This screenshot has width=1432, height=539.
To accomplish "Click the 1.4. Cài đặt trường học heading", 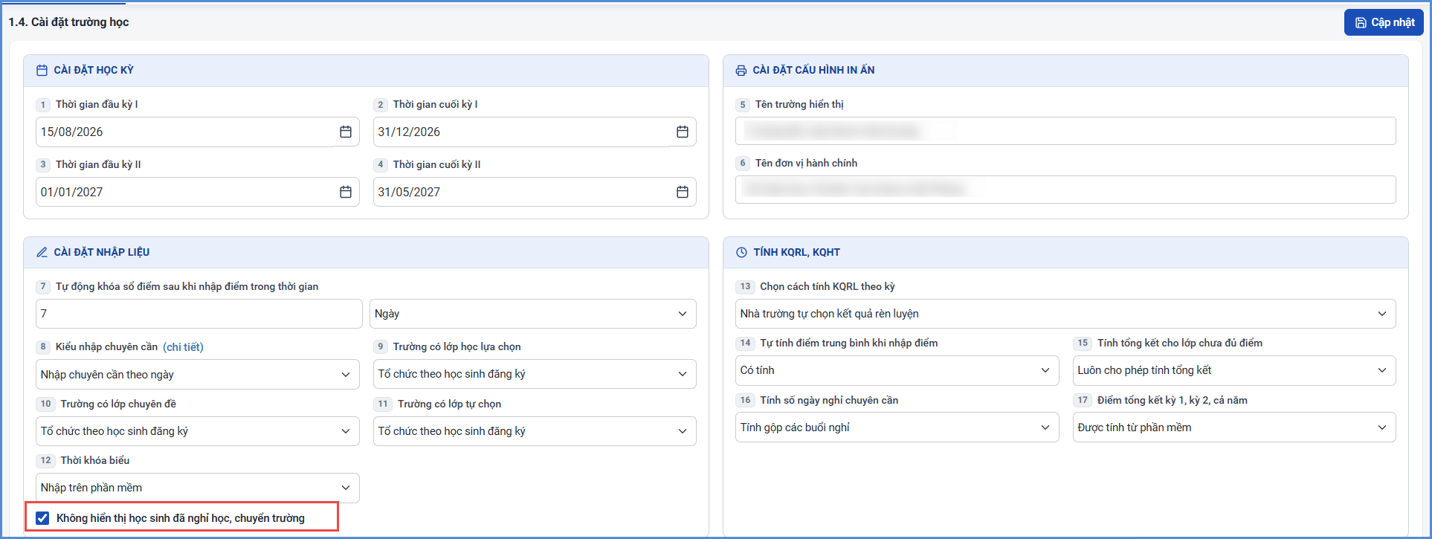I will [x=68, y=22].
